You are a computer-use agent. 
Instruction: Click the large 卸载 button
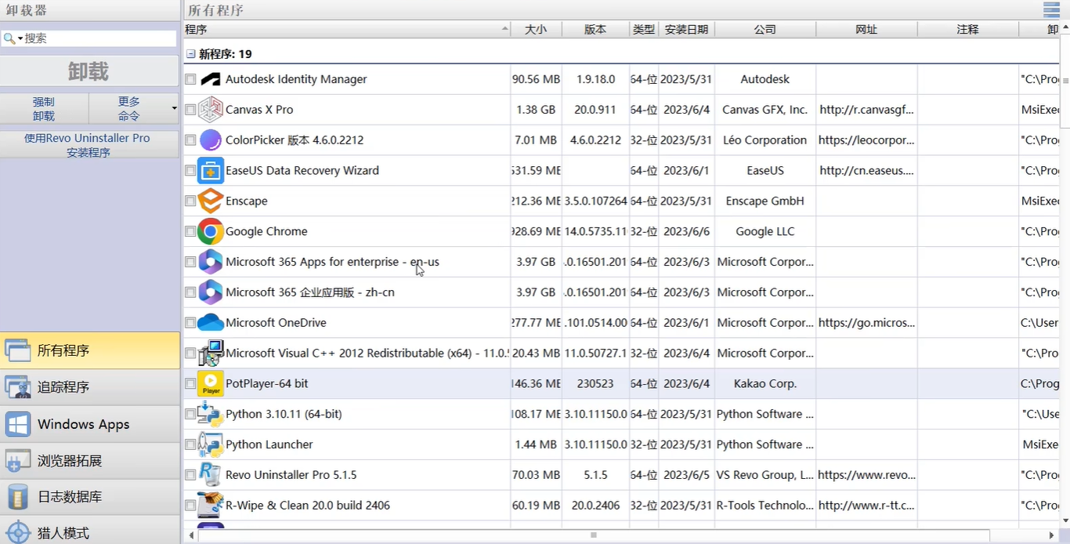(x=89, y=71)
